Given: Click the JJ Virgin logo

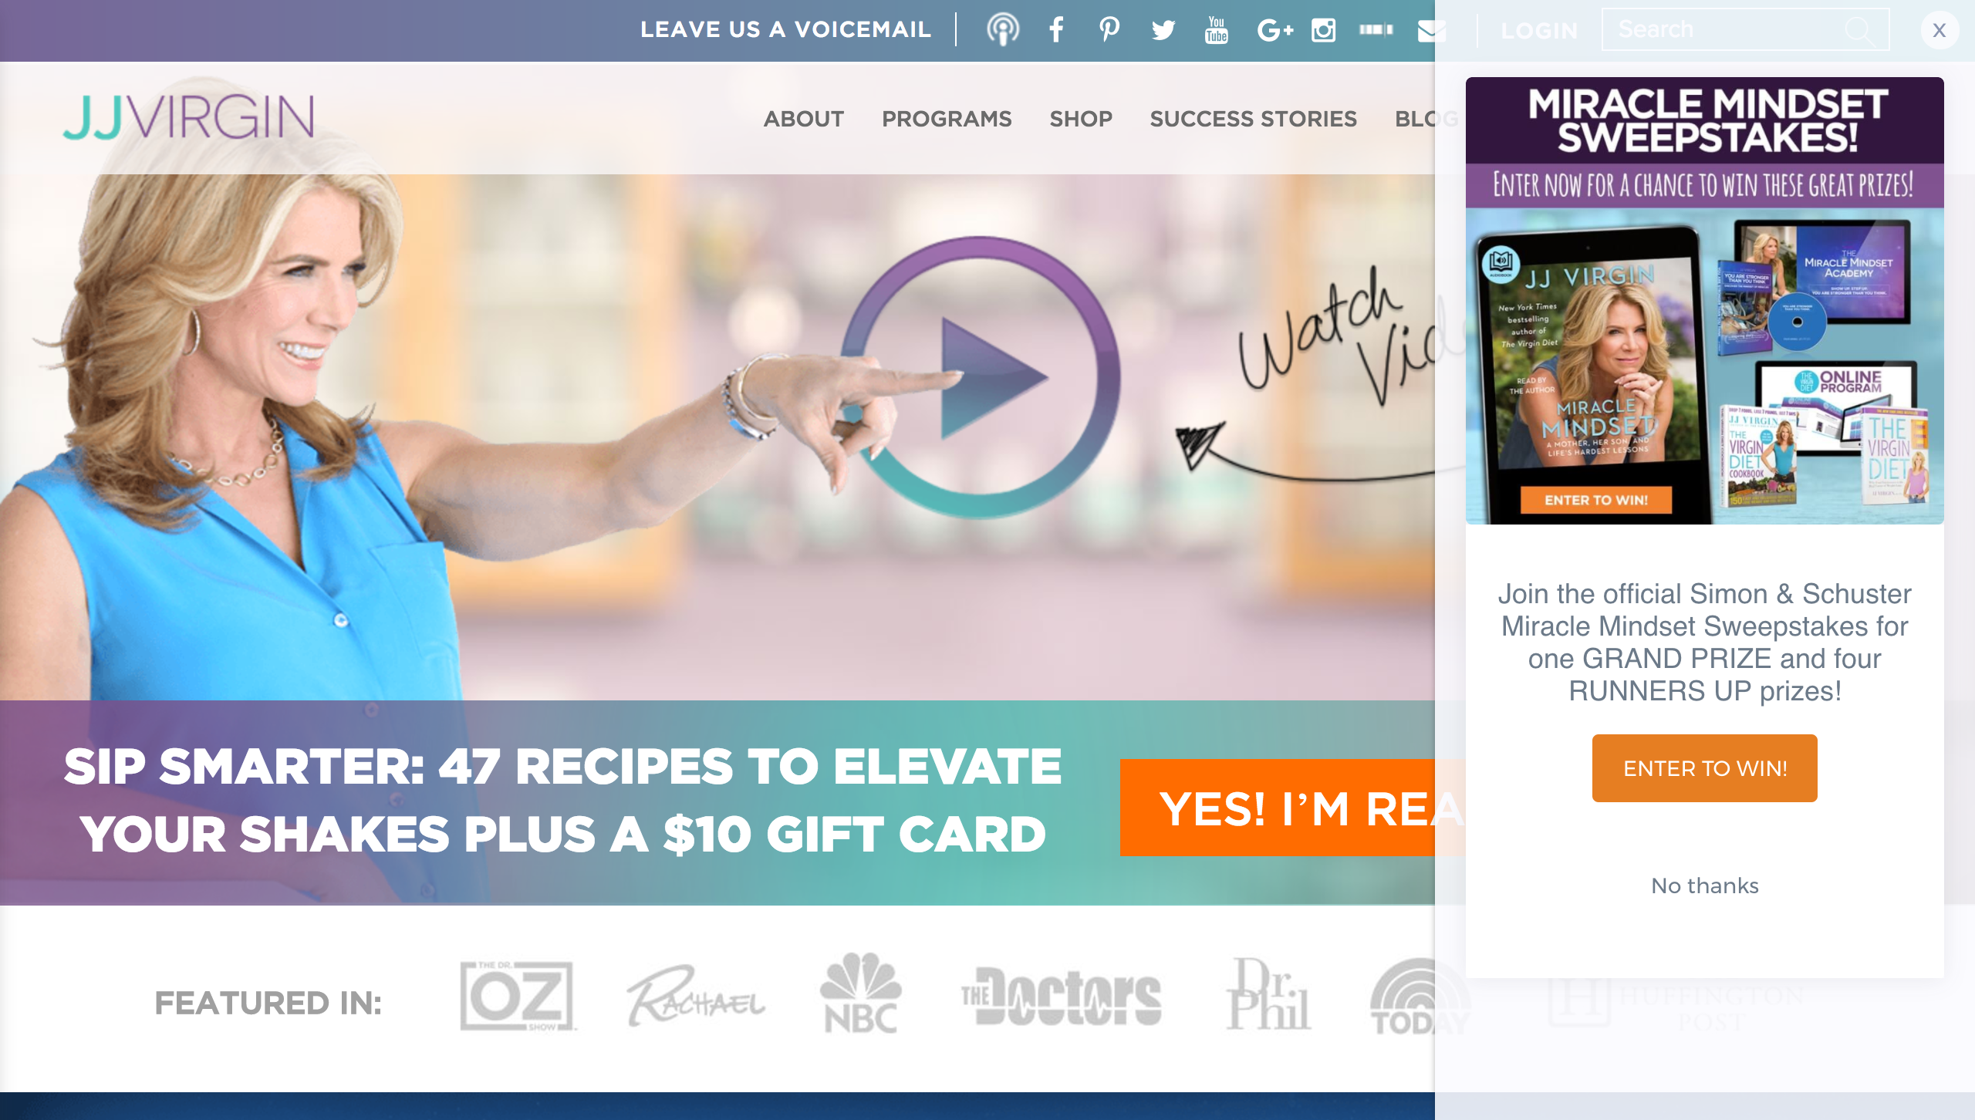Looking at the screenshot, I should [x=188, y=117].
